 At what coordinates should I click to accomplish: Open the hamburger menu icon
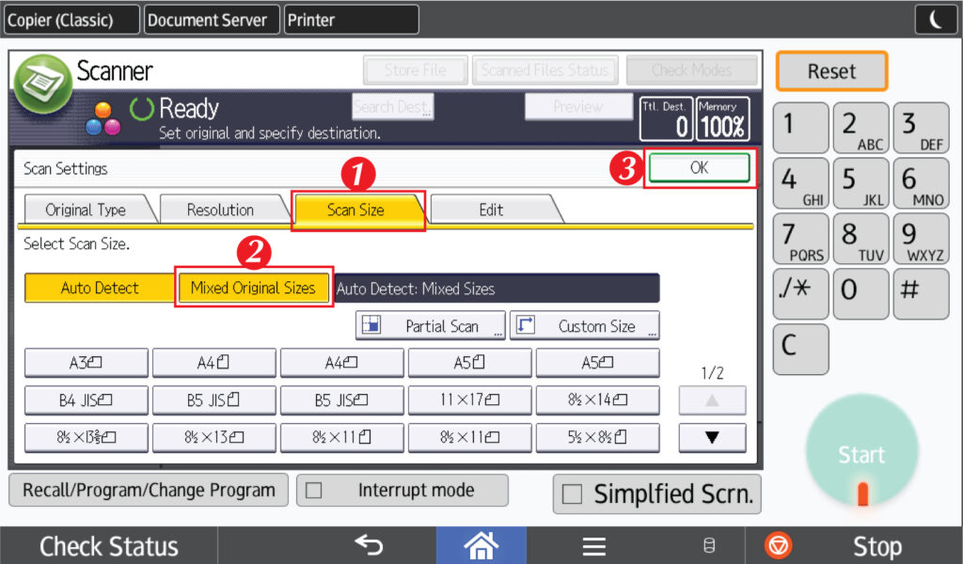click(x=593, y=545)
